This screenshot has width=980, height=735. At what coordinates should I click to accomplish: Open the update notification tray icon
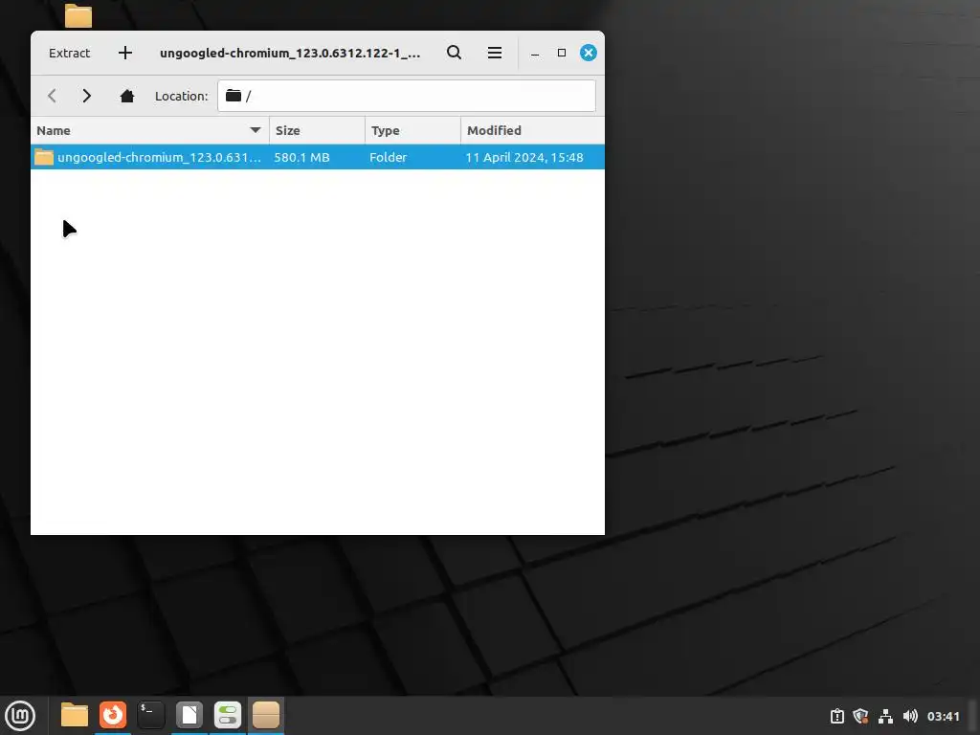coord(837,716)
